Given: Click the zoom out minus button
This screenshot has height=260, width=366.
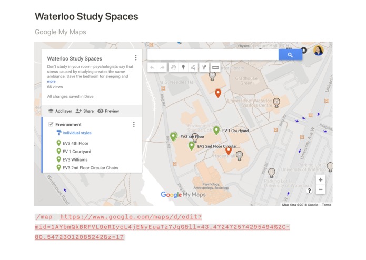Looking at the screenshot, I should click(321, 189).
